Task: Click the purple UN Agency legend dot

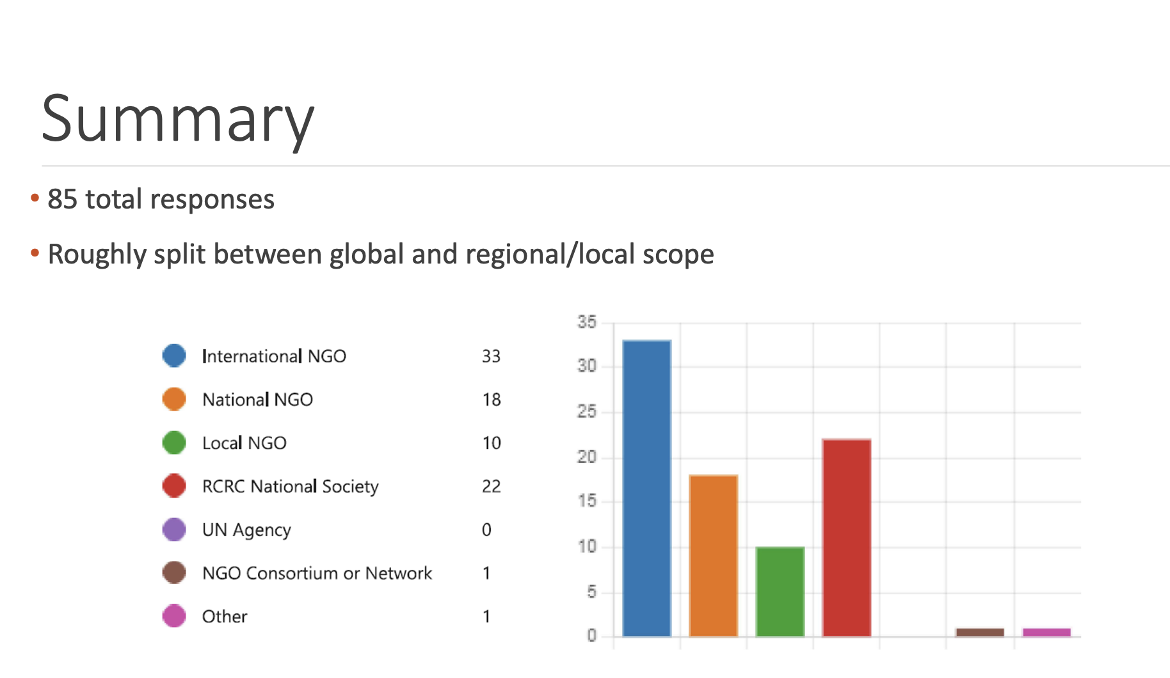Action: click(174, 530)
